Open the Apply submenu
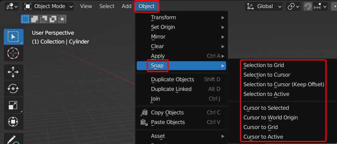337x144 pixels. [x=181, y=56]
